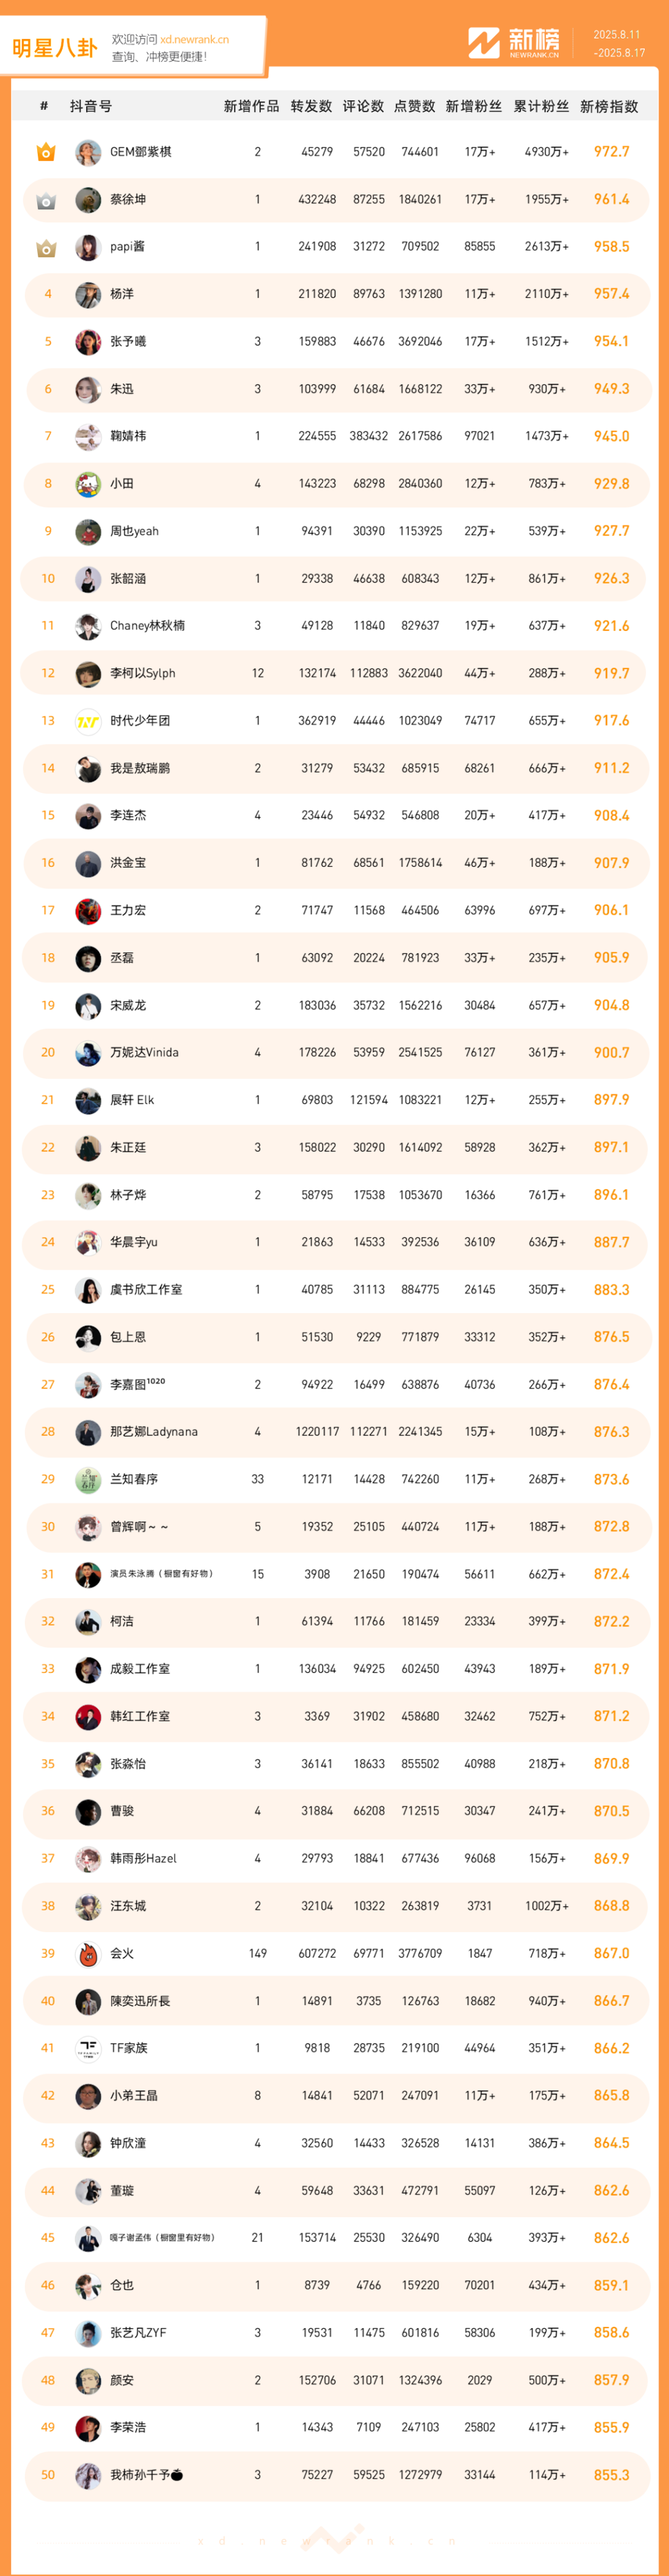Click the 王力宏 red avatar
The image size is (669, 2576).
coord(88,910)
